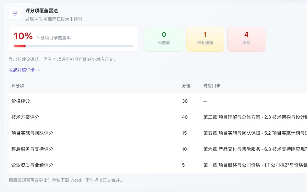The height and width of the screenshot is (192, 307).
Task: Select the 企业资质与业绩评分 row name
Action: click(x=32, y=165)
